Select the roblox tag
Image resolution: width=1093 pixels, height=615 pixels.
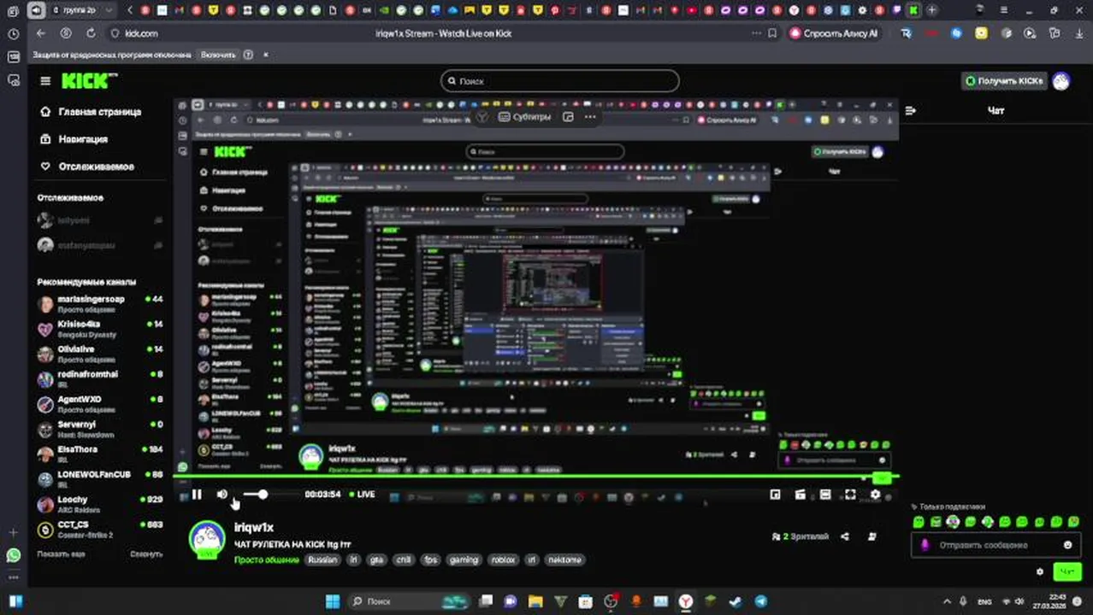click(503, 560)
